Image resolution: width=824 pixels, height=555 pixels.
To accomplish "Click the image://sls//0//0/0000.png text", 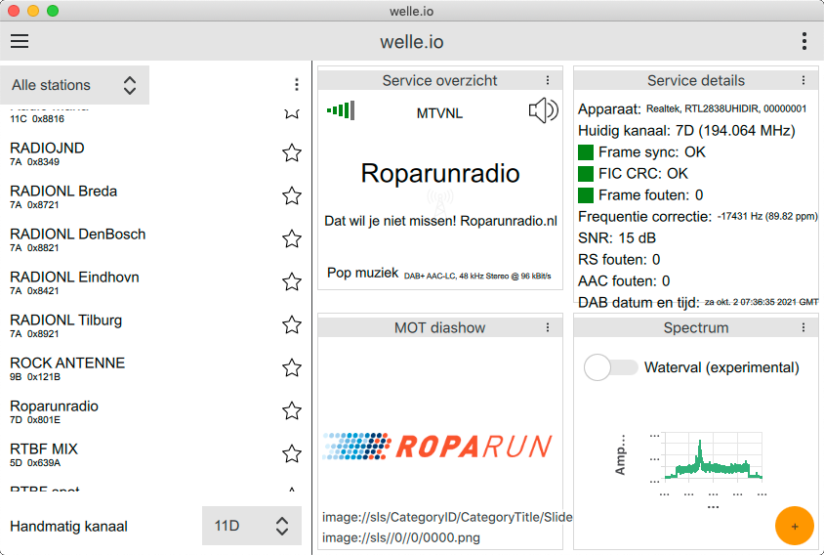I will pos(401,537).
